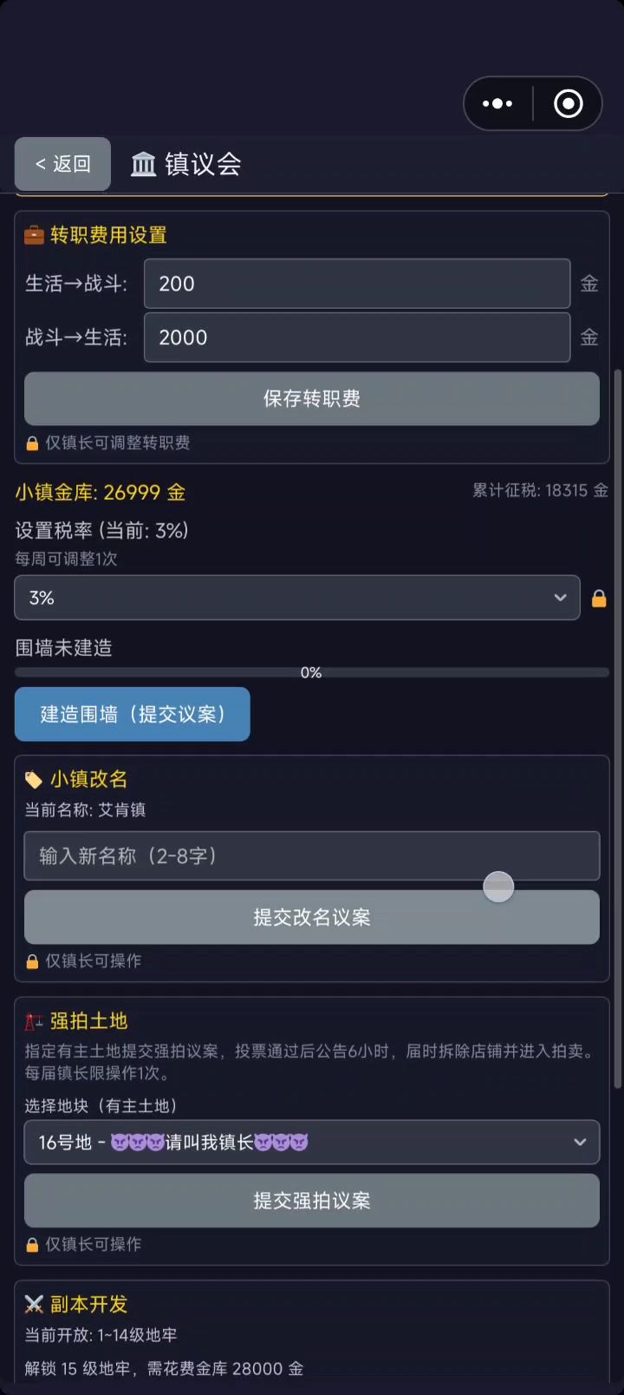The width and height of the screenshot is (624, 1395).
Task: Click the tag icon beside 小镇改名
Action: click(34, 780)
